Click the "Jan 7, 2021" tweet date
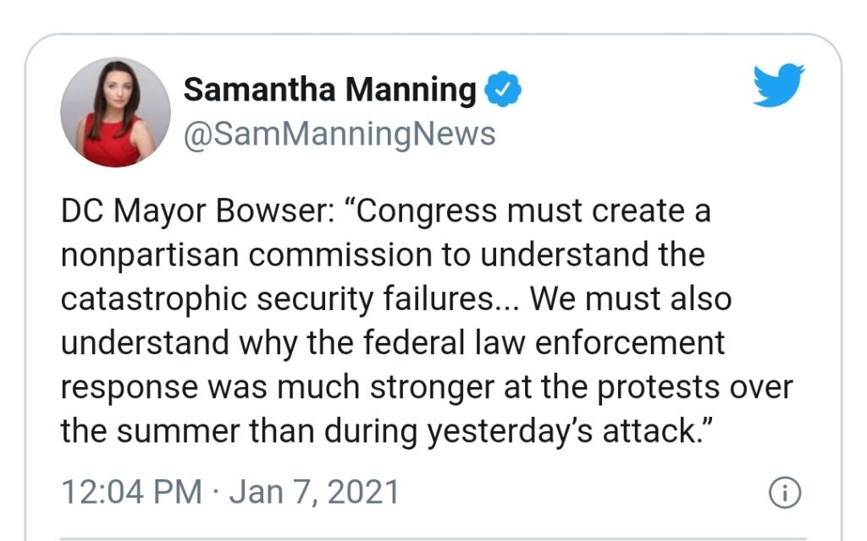Screen dimensions: 867x541 pos(314,491)
